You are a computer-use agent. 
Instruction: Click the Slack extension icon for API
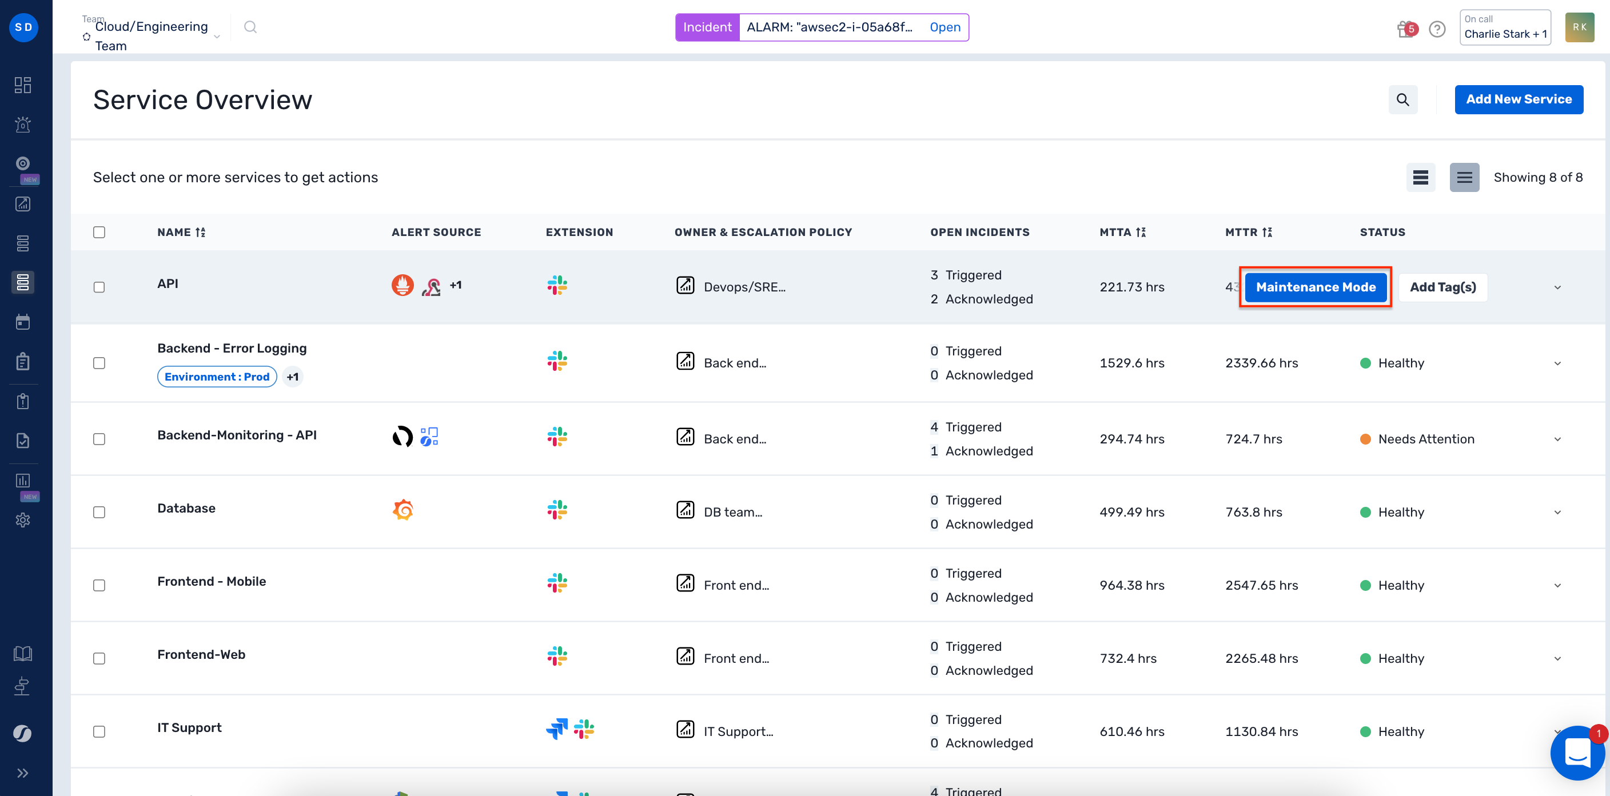click(x=557, y=286)
